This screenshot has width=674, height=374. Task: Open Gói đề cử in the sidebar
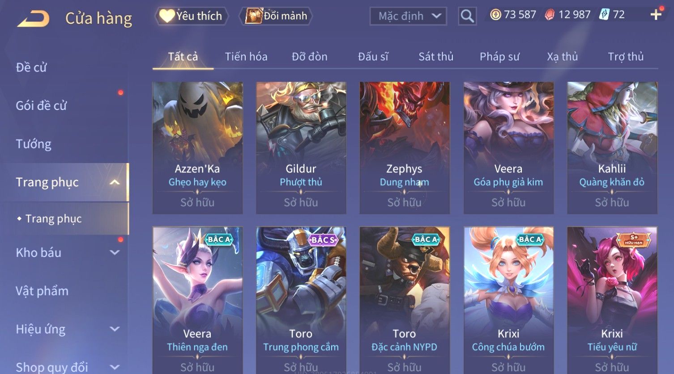click(x=41, y=106)
